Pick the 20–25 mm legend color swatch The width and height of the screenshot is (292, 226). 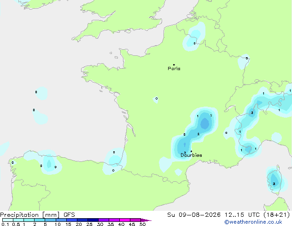(82, 220)
